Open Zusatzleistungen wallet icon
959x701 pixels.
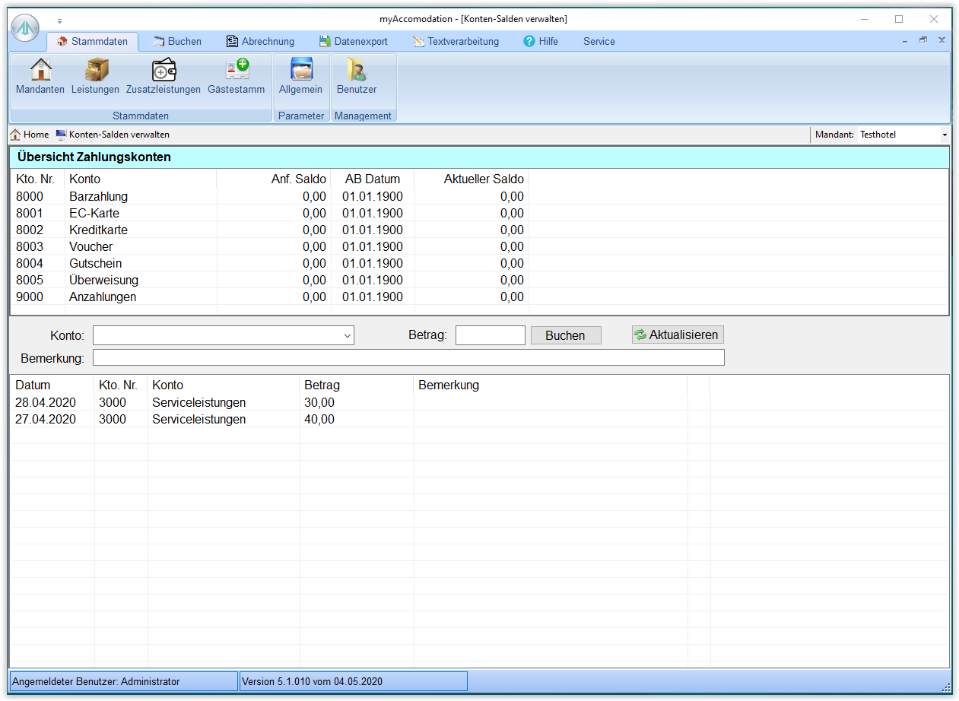click(164, 70)
